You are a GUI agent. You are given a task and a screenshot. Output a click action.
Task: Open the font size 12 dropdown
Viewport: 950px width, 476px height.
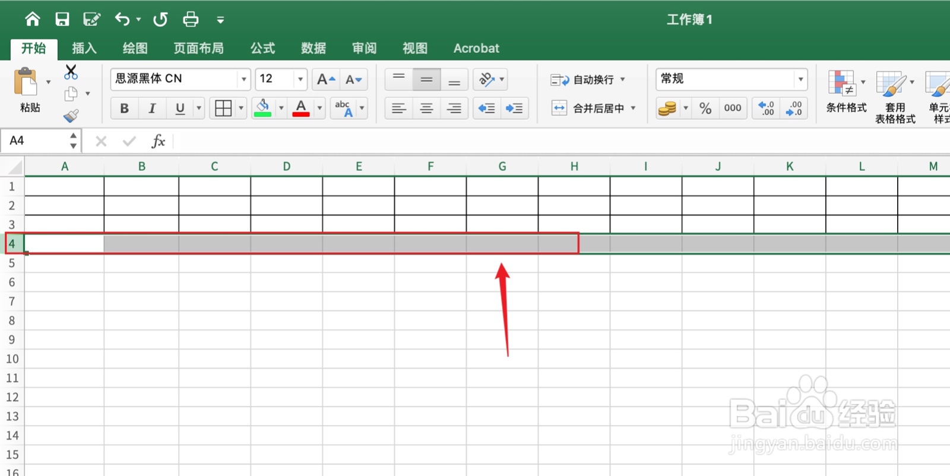pos(300,79)
